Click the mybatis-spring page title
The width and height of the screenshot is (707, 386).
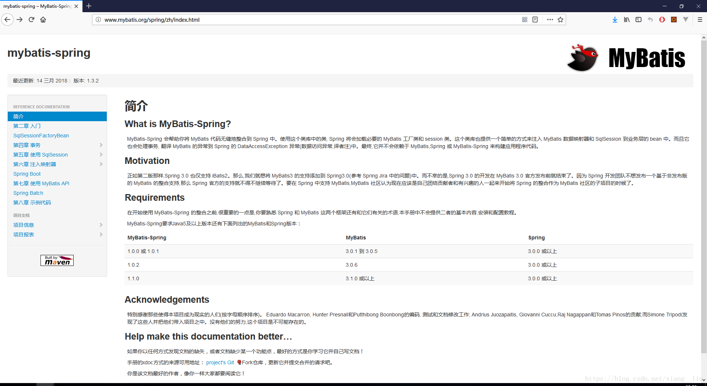49,53
